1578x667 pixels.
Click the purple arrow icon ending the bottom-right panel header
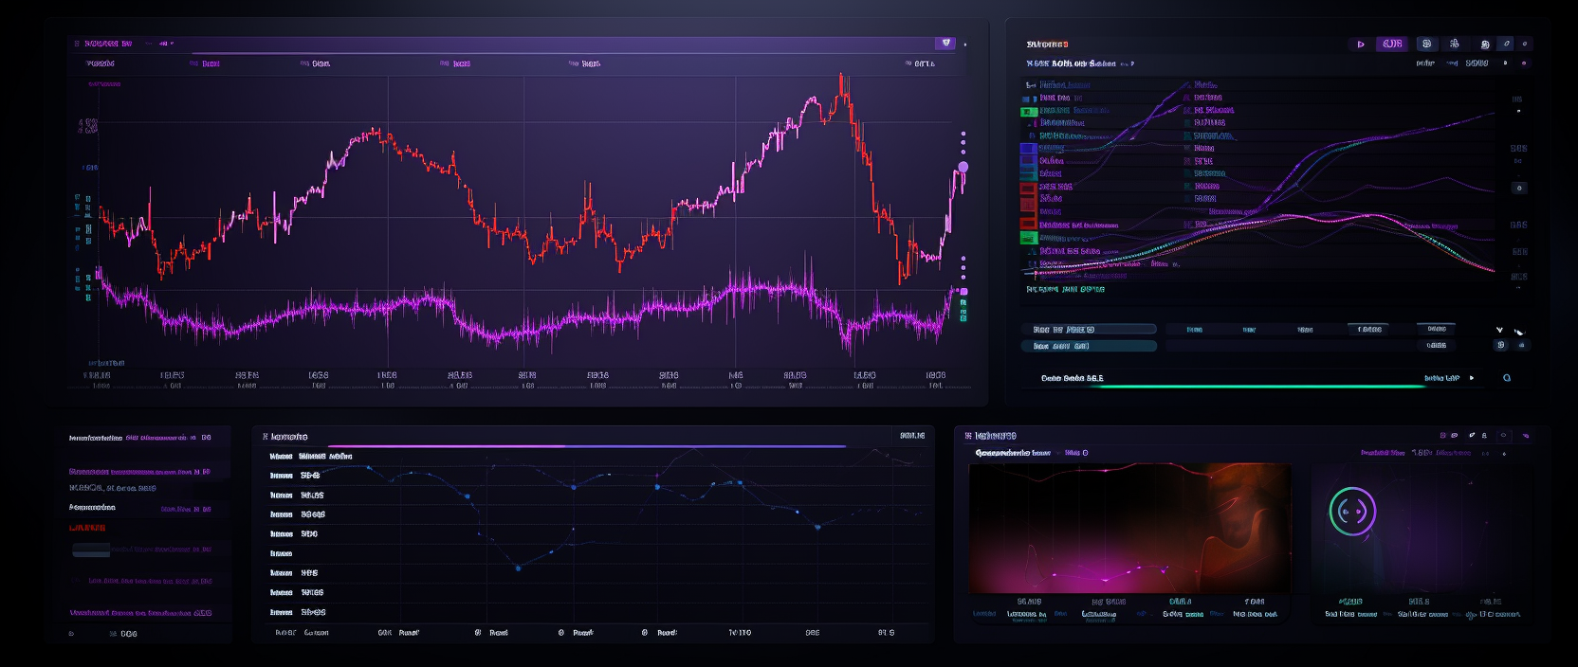pyautogui.click(x=1526, y=436)
